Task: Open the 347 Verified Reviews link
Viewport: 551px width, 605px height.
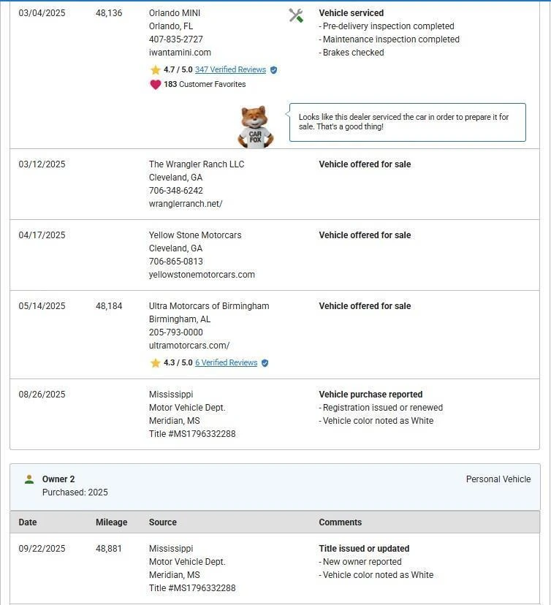Action: 230,70
